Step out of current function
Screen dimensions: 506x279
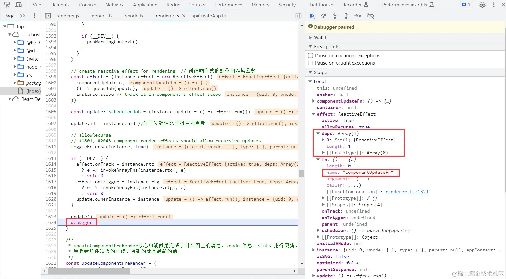point(346,16)
